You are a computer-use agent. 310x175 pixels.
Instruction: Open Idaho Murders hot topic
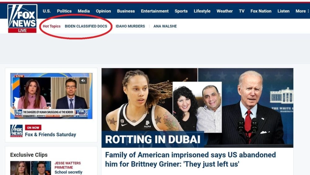pos(130,26)
